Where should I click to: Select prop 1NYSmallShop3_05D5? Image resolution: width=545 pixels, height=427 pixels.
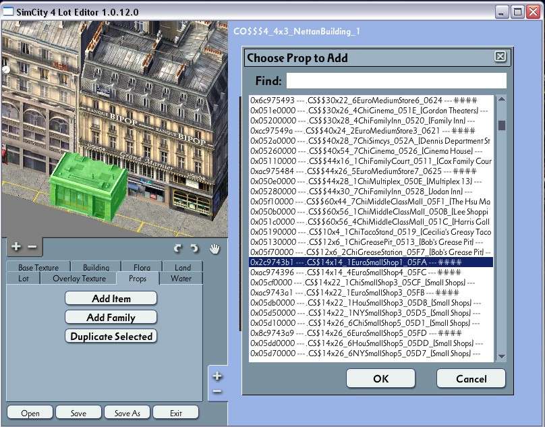[371, 312]
